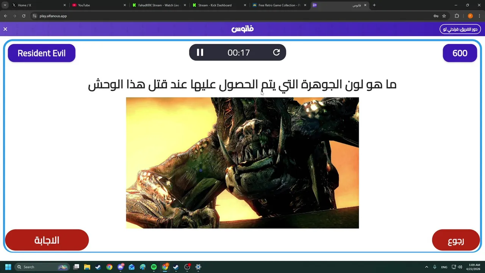Click the Resident Evil category badge
Screen dimensions: 485x273
coord(42,53)
